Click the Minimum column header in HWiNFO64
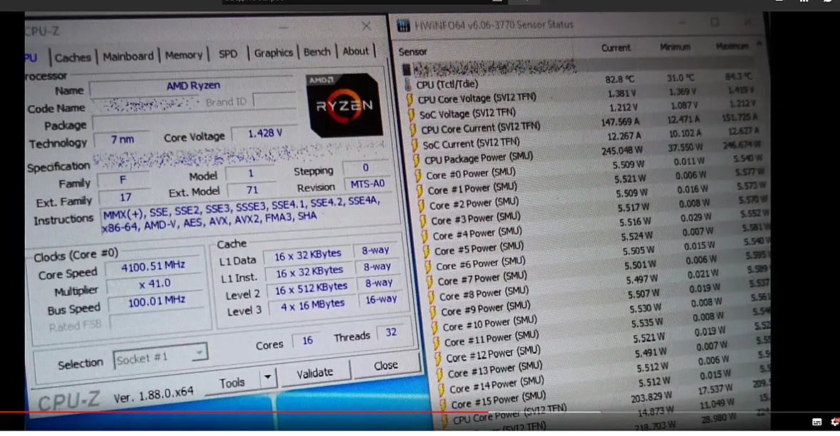840x436 pixels. 675,47
